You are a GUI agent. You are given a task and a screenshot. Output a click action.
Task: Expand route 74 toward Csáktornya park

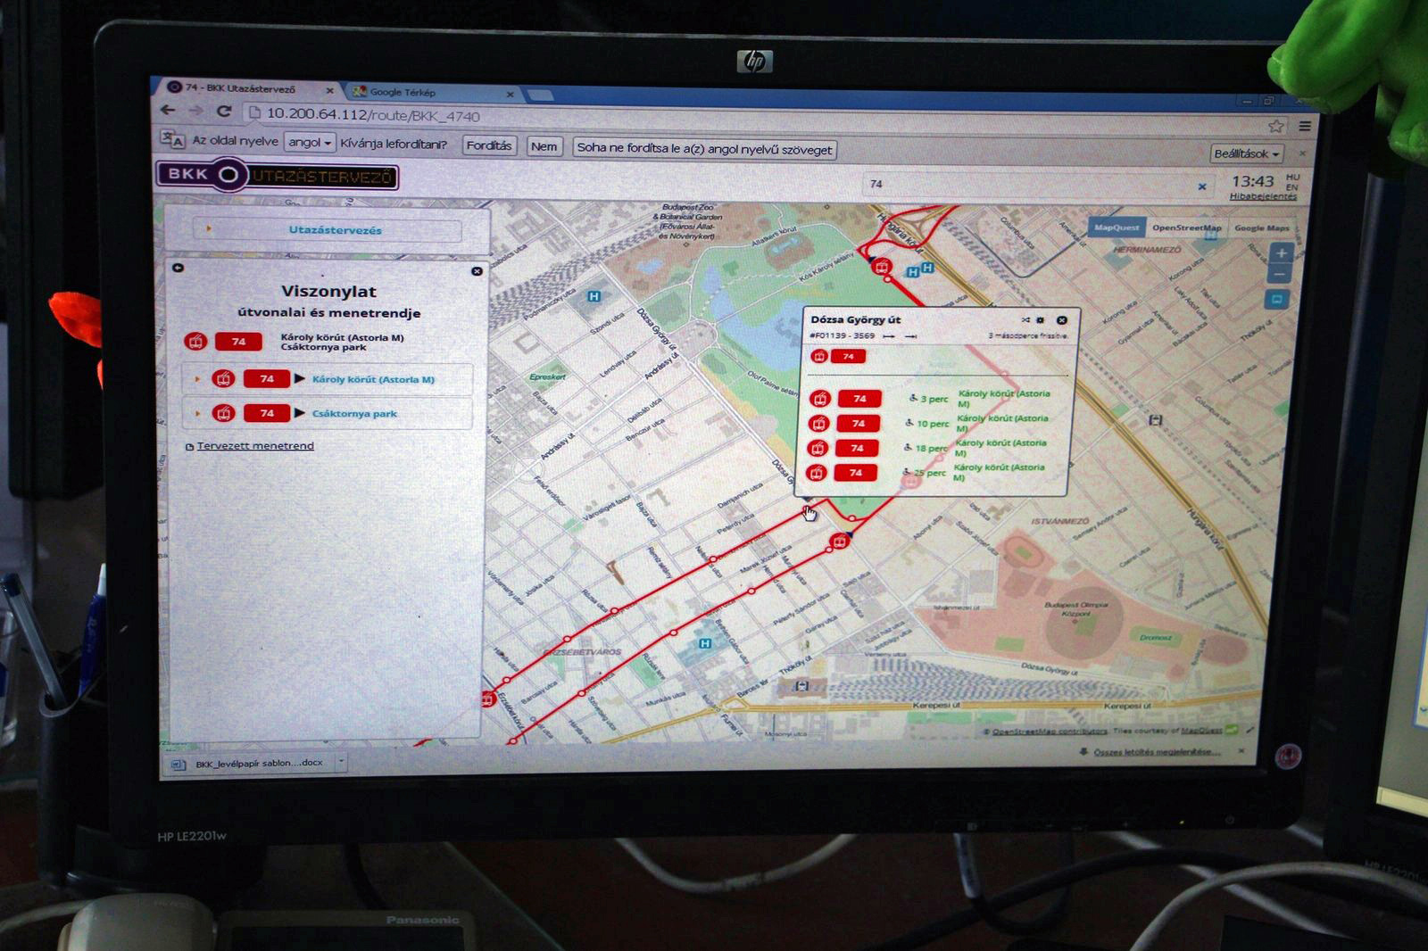pos(354,414)
